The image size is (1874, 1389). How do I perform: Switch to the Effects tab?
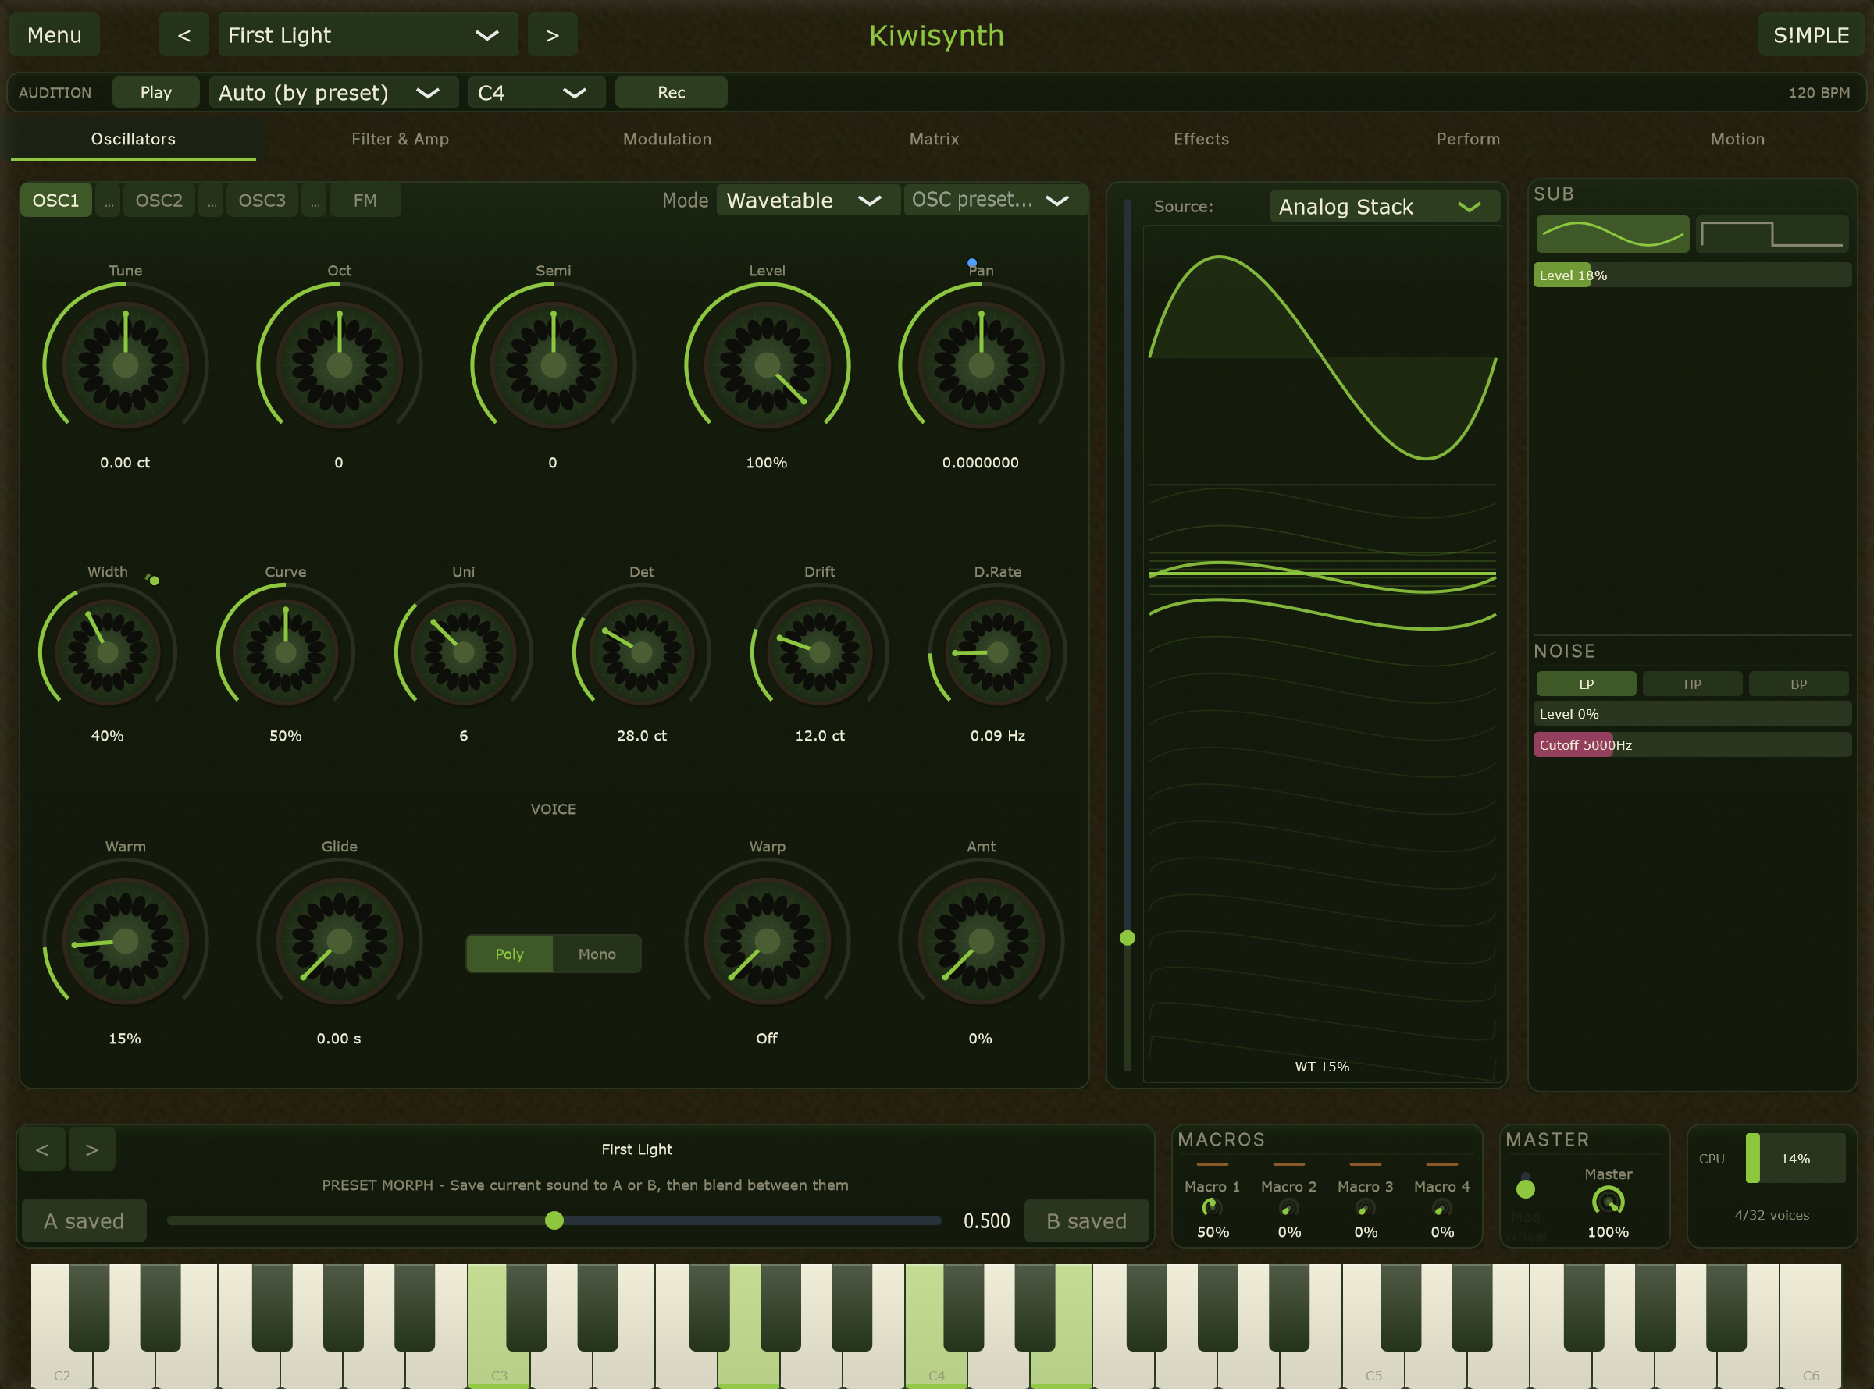[x=1201, y=139]
